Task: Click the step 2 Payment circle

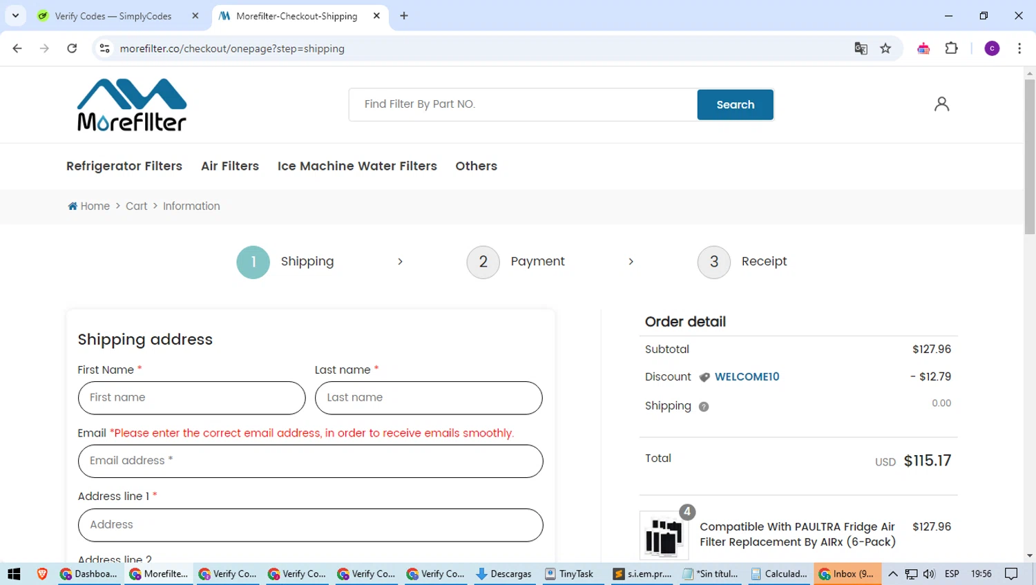Action: pos(483,262)
